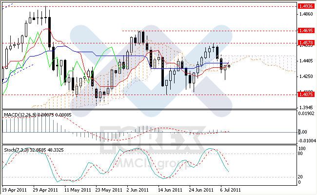Click the 23 May 2011 date label
This screenshot has height=195, width=317.
(x=109, y=190)
